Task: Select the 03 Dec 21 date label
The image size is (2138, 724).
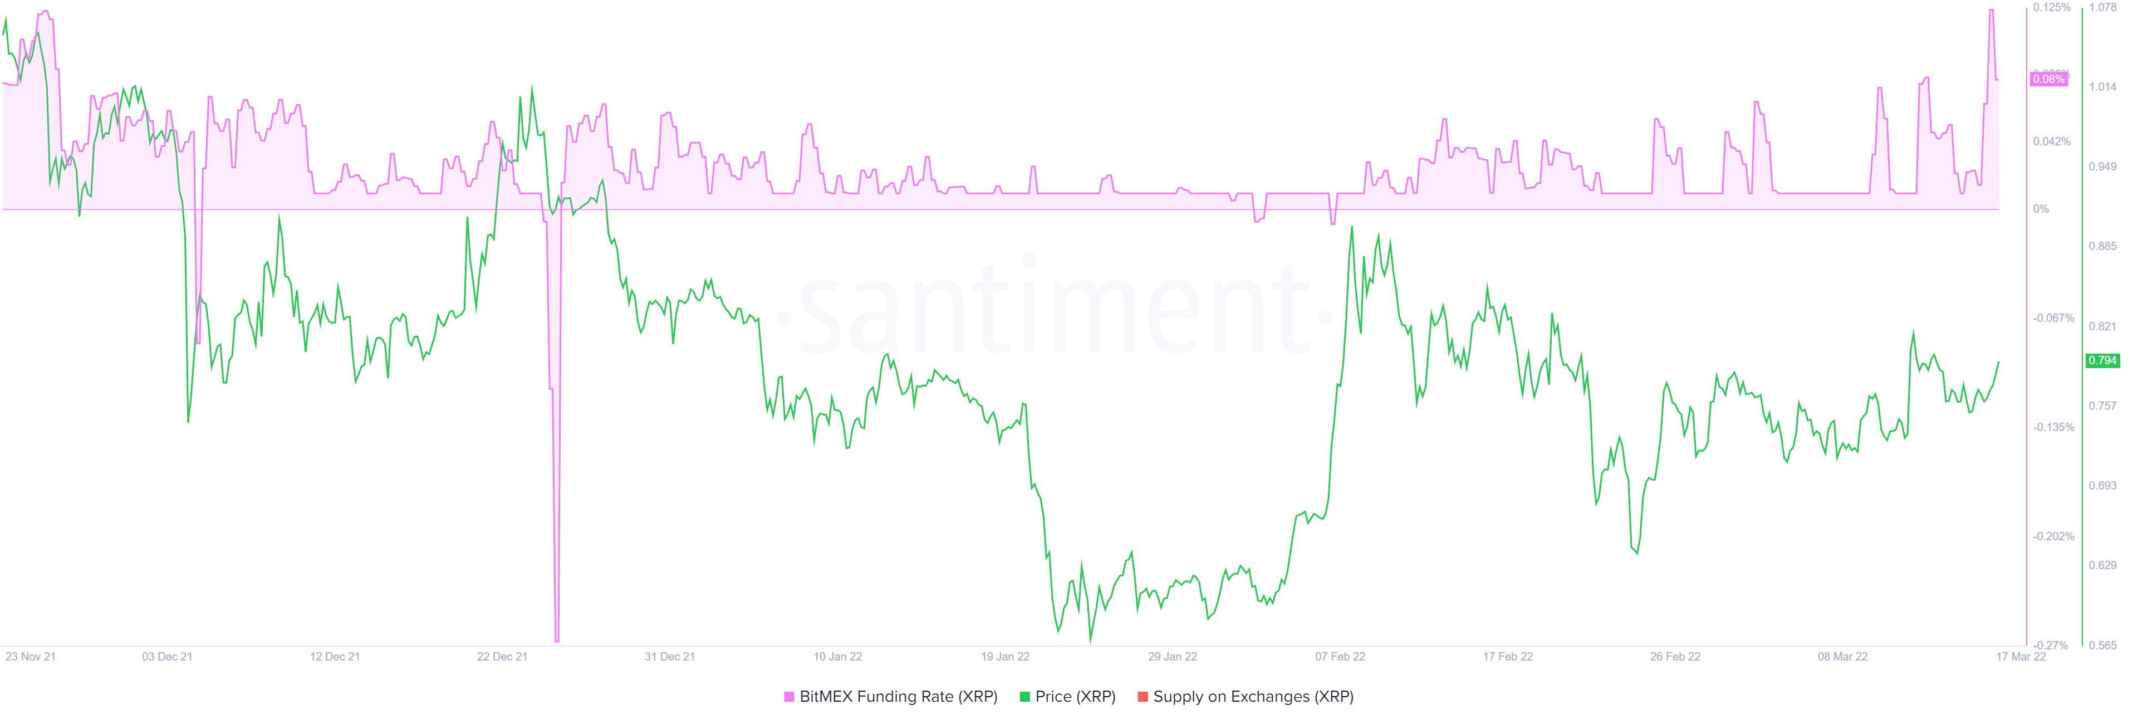Action: pos(167,657)
